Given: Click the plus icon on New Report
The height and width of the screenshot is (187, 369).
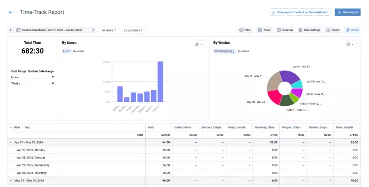Looking at the screenshot, I should pyautogui.click(x=339, y=12).
